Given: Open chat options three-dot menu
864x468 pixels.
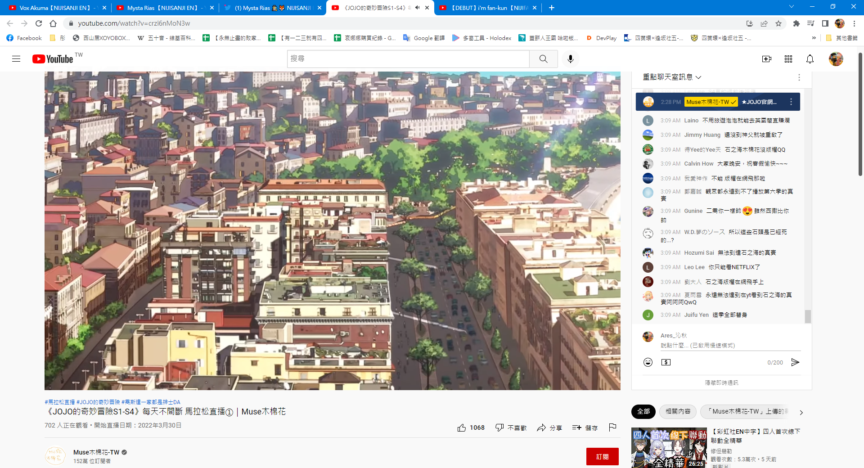Looking at the screenshot, I should pyautogui.click(x=799, y=77).
